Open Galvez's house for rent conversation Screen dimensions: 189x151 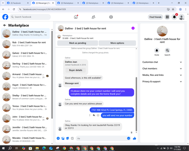click(x=26, y=55)
